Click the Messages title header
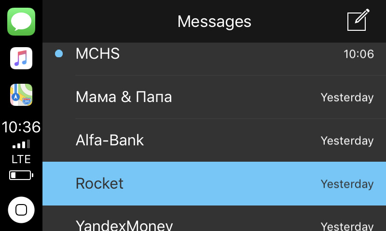The width and height of the screenshot is (386, 231). (x=214, y=22)
